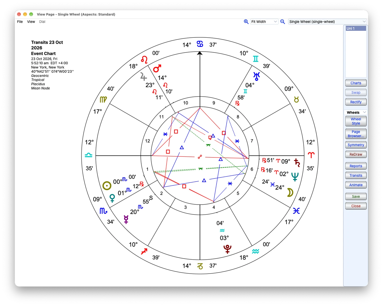Viewport: 383px width, 306px height.
Task: Click the zoom out magnifier icon
Action: [x=282, y=22]
